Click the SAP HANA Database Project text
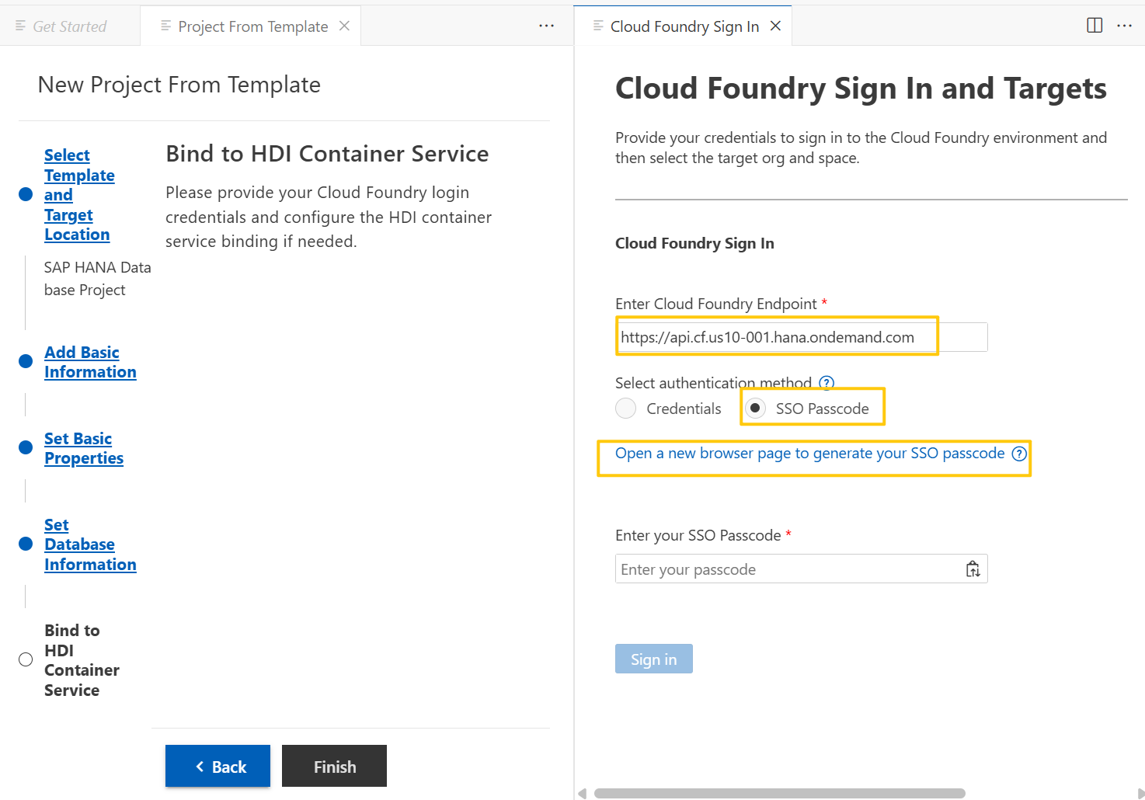 [97, 278]
